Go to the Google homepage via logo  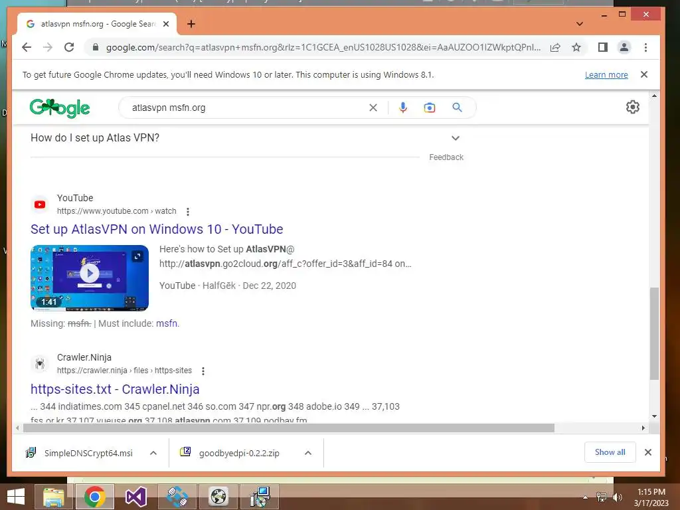[x=60, y=108]
